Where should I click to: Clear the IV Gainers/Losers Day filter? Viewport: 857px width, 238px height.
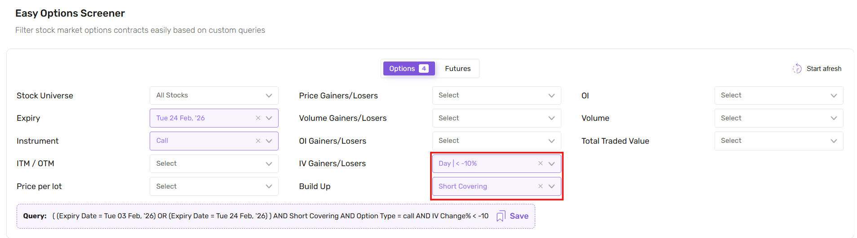click(540, 163)
